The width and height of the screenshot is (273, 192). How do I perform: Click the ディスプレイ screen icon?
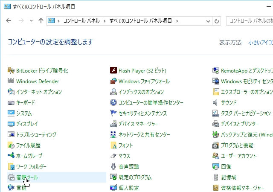point(11,124)
